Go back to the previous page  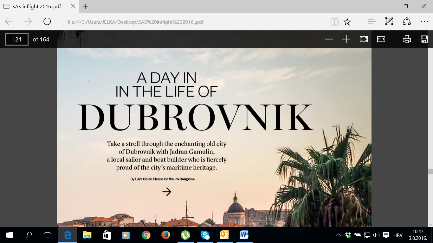coord(9,22)
